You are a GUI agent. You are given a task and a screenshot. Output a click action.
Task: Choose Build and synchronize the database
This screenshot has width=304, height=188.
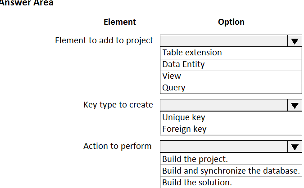(x=231, y=170)
